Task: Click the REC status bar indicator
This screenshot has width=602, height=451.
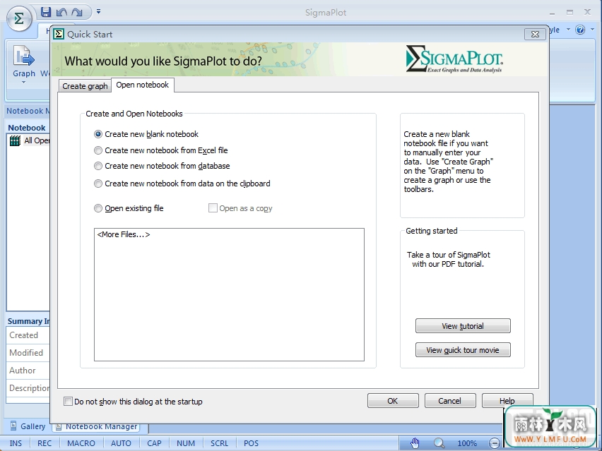Action: pos(44,443)
